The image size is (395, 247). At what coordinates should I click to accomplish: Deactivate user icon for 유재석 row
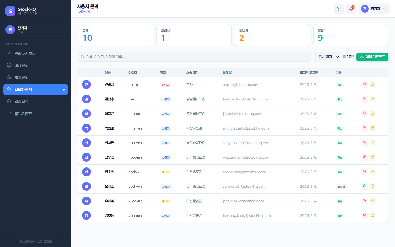pos(365,201)
